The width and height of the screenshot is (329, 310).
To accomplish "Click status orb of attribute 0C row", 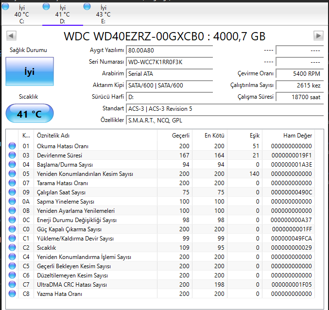I will click(x=12, y=220).
